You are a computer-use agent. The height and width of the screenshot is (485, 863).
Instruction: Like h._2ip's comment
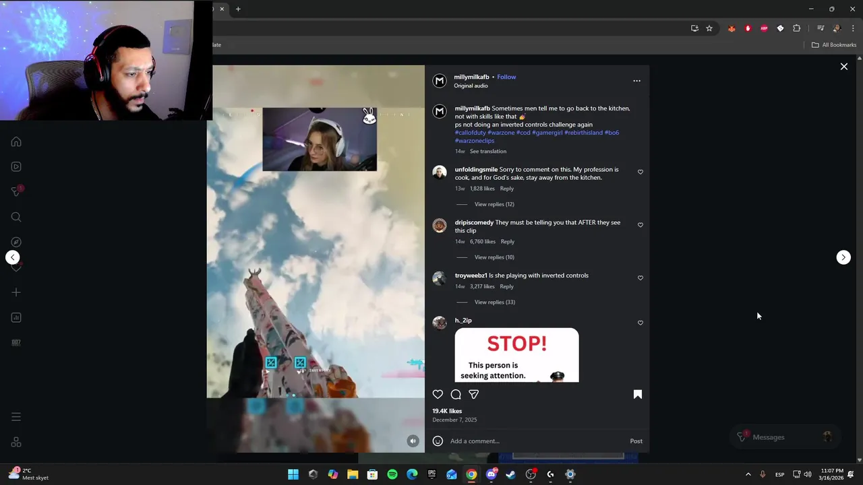tap(641, 323)
